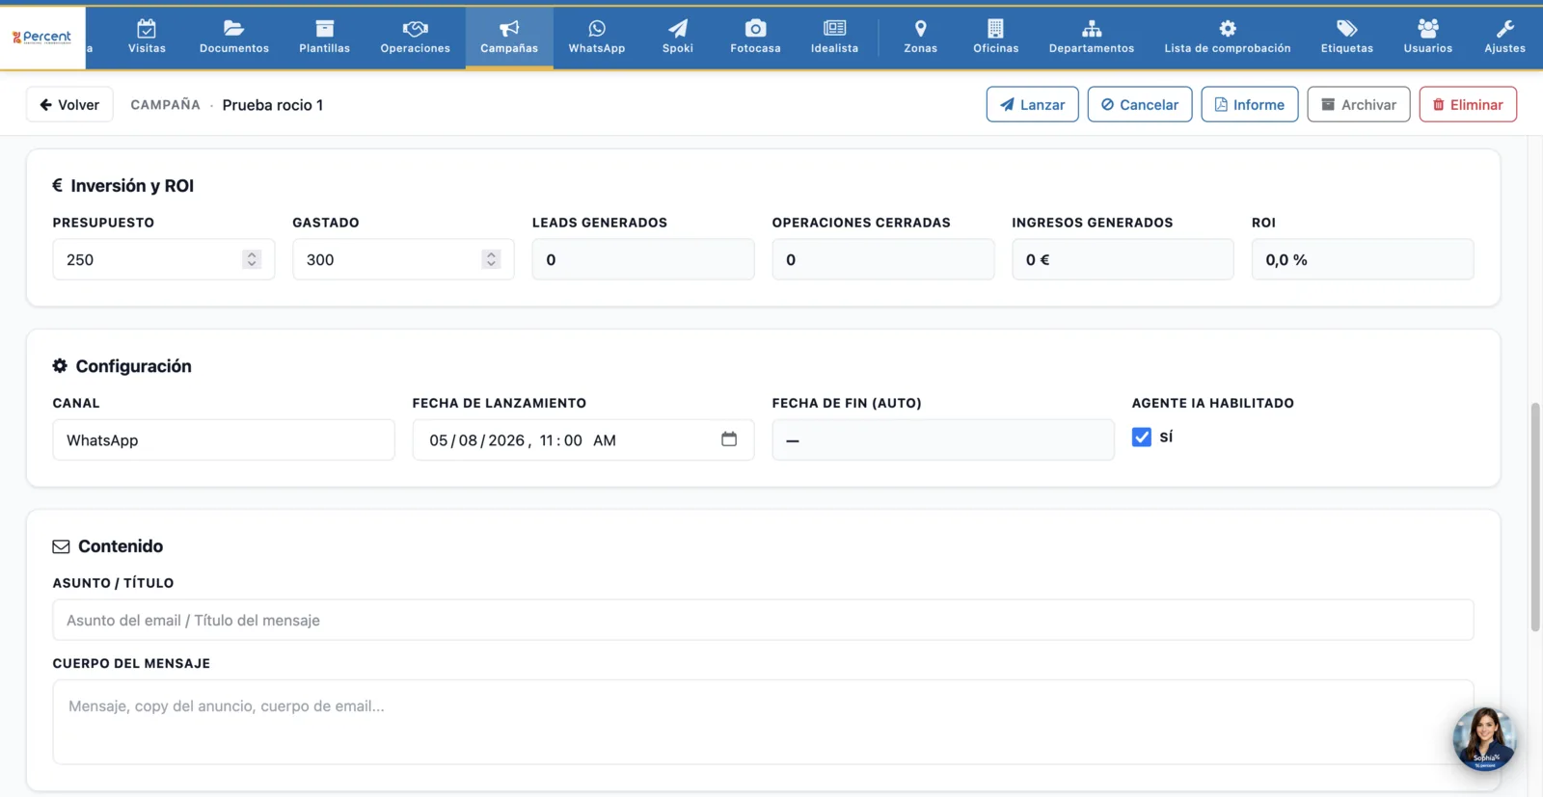Adjust the Presupuesto stepper arrows

coord(252,259)
